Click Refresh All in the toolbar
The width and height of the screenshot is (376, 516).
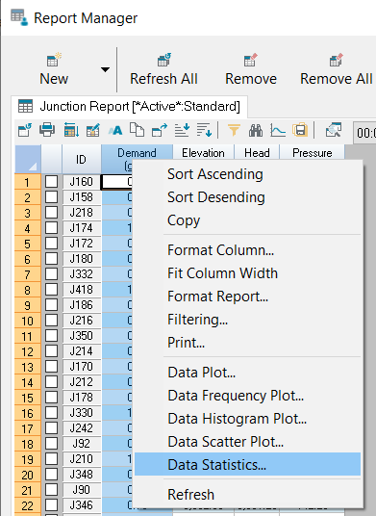(163, 69)
